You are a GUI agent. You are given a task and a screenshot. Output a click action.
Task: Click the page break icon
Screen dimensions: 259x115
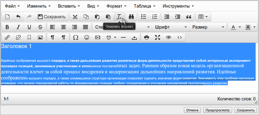[134, 37]
